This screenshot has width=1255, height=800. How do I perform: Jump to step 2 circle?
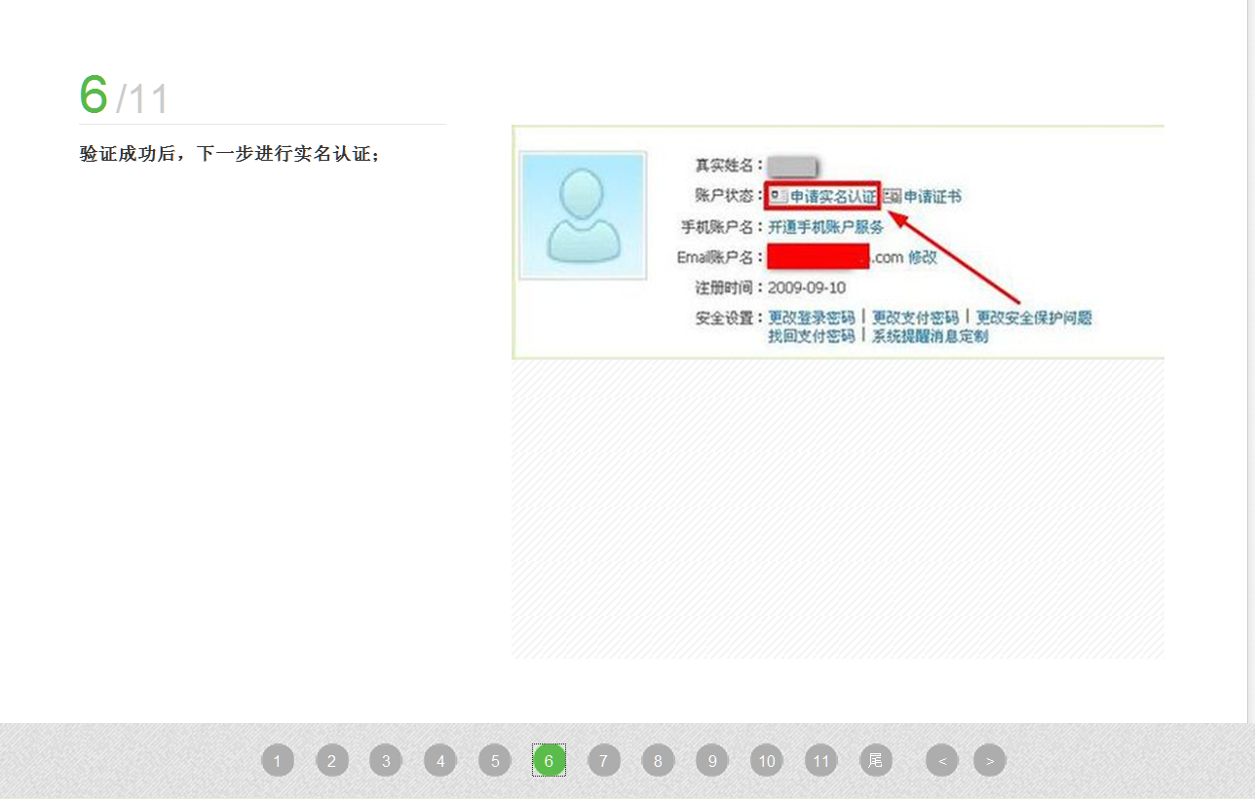click(x=332, y=760)
